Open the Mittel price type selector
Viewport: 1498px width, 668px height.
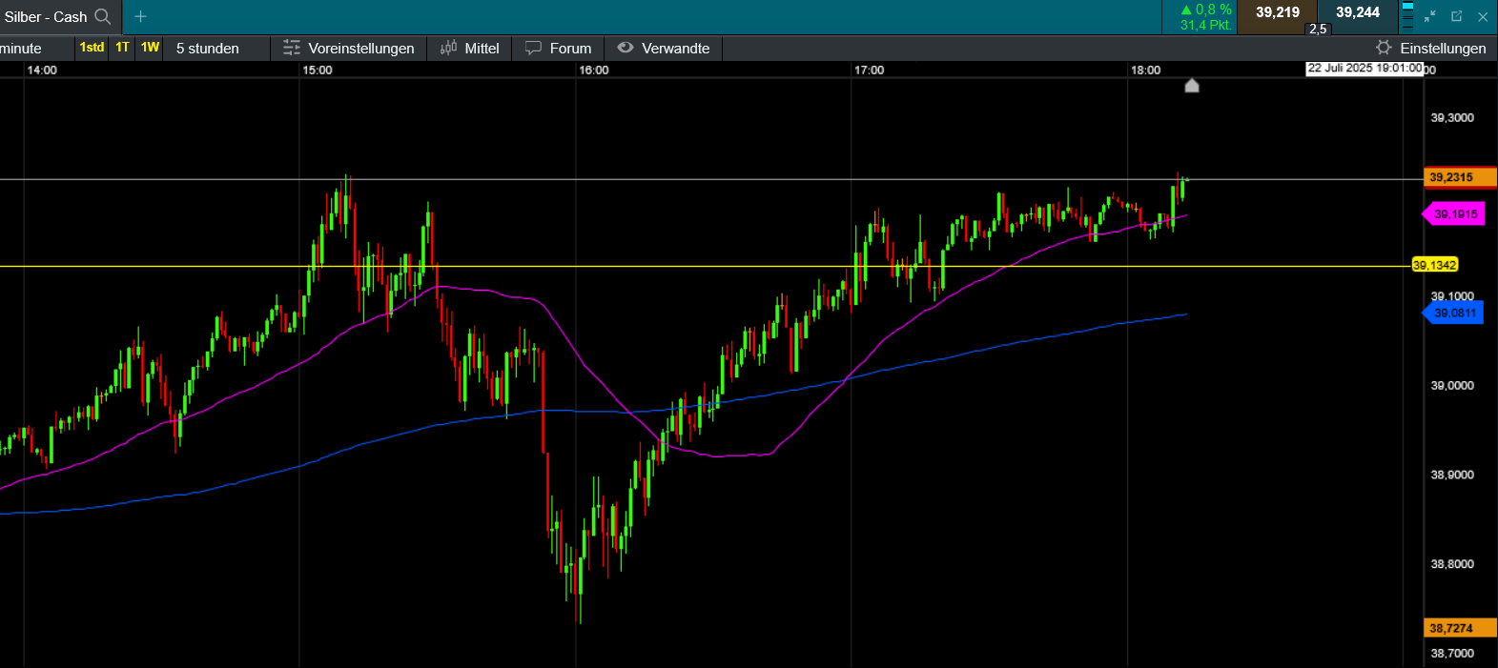(469, 48)
